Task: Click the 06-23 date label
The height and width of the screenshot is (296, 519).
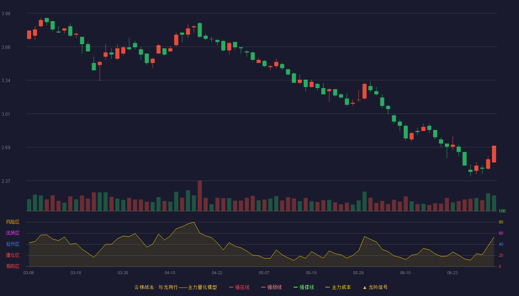Action: (453, 273)
